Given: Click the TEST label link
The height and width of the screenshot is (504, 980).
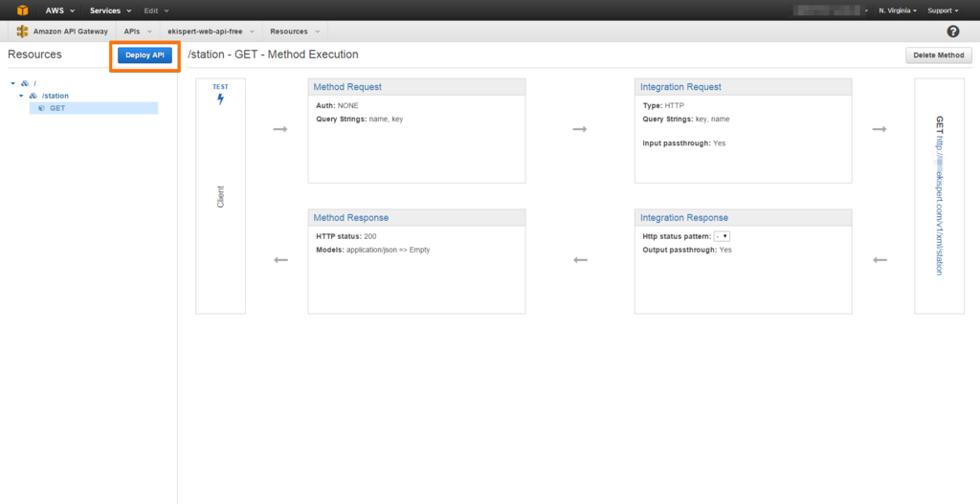Looking at the screenshot, I should (221, 87).
